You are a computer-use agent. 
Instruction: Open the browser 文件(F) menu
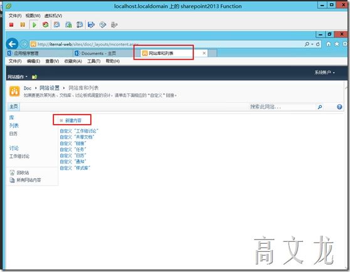click(x=15, y=61)
